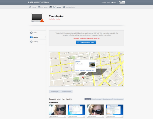Open desktop screenshot dated 02-03-2012 04:49
153x119 pixels.
[x=115, y=110]
